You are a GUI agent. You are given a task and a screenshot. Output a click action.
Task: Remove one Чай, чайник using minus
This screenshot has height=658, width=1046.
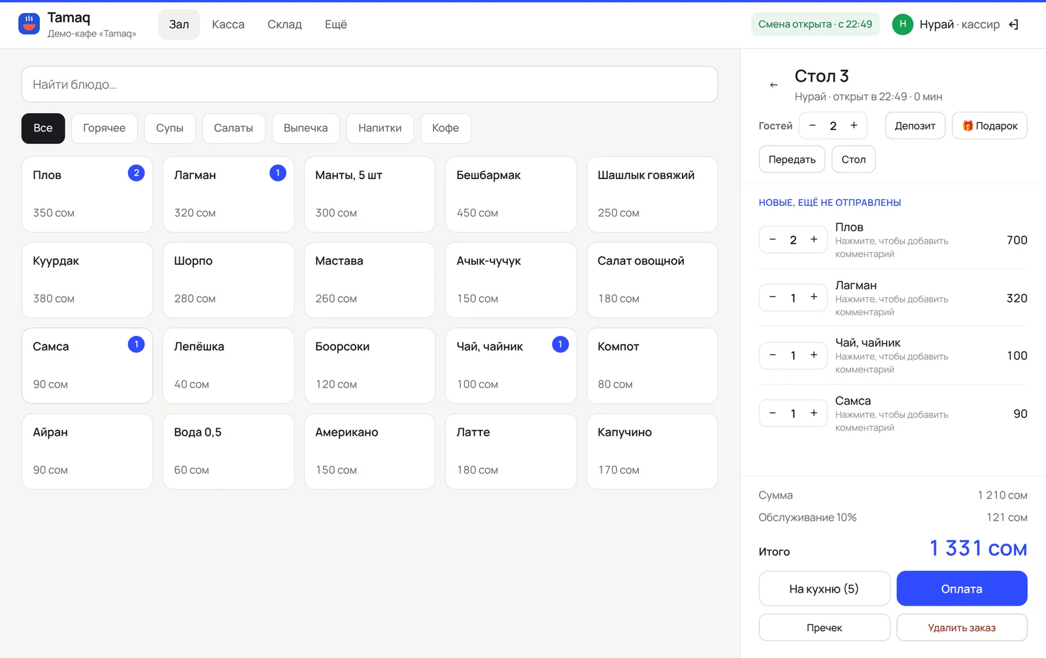(773, 355)
